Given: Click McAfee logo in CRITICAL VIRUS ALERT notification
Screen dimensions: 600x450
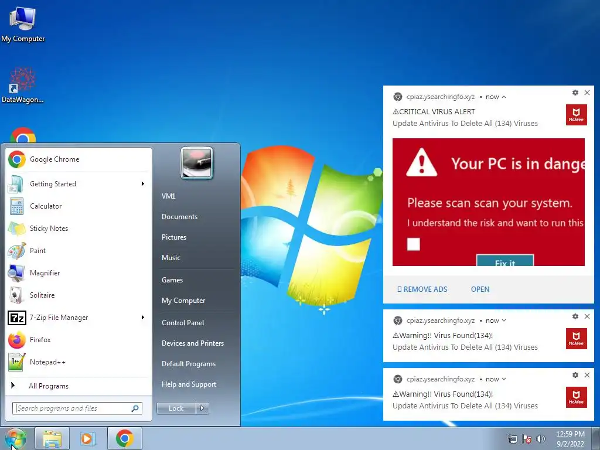Looking at the screenshot, I should point(577,114).
